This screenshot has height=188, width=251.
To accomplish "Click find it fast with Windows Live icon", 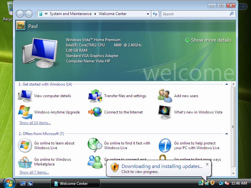I will pos(95,145).
